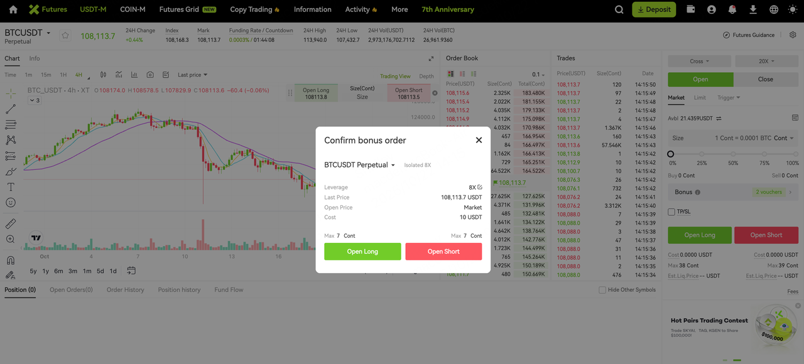
Task: Set size slider to 100% mark
Action: [x=795, y=154]
